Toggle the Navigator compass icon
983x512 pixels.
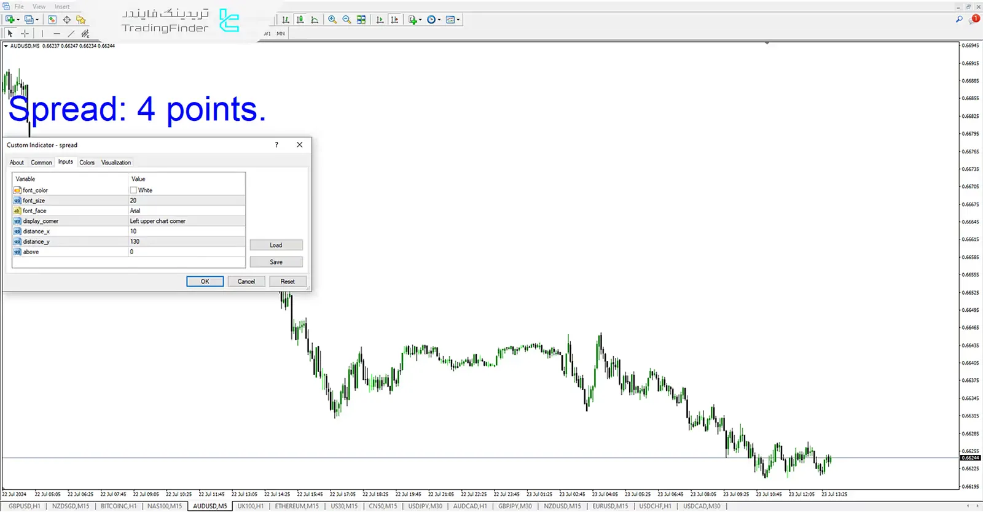(x=66, y=20)
